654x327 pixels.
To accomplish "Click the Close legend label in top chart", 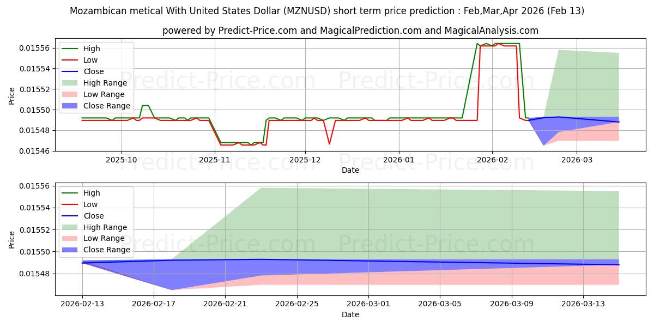I will (93, 71).
